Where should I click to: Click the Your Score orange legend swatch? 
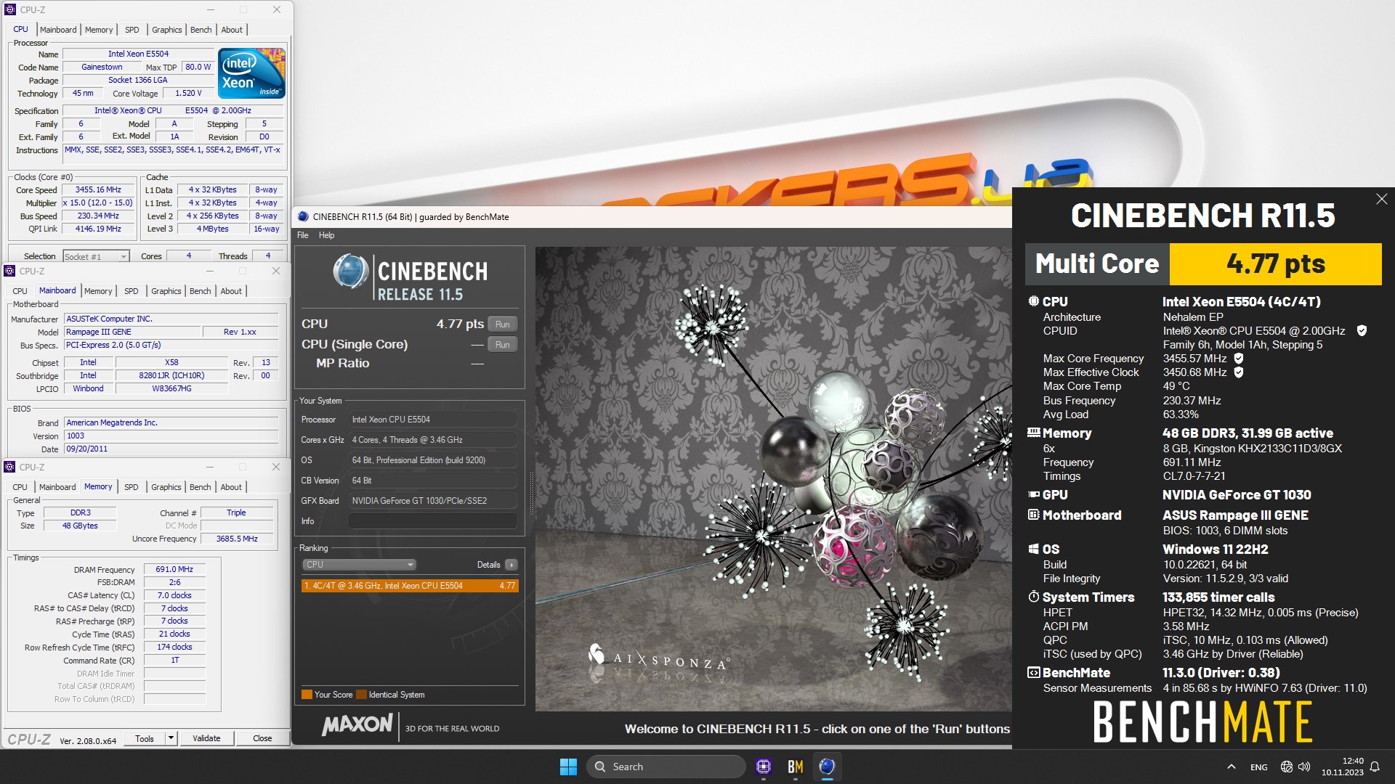pyautogui.click(x=307, y=695)
